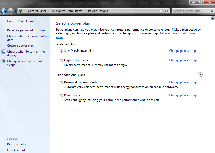The width and height of the screenshot is (215, 153).
Task: Click the Control Panel icon in address bar
Action: click(20, 11)
